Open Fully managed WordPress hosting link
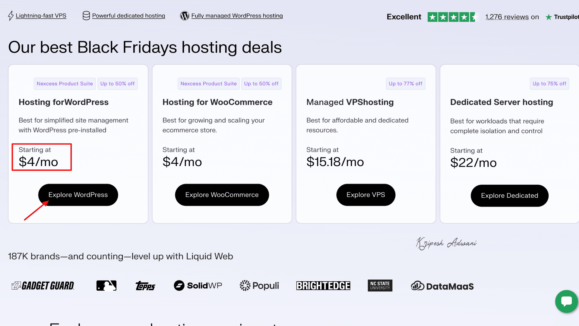The height and width of the screenshot is (326, 579). tap(237, 16)
